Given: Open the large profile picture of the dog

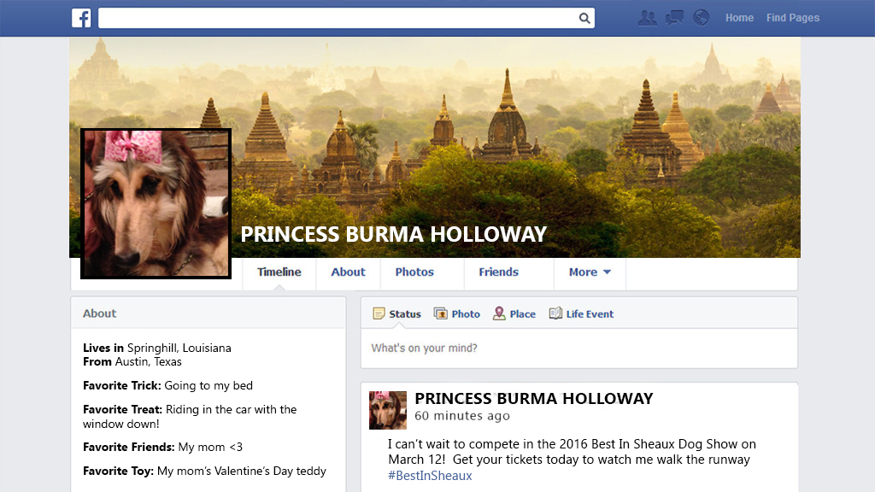Looking at the screenshot, I should 156,203.
